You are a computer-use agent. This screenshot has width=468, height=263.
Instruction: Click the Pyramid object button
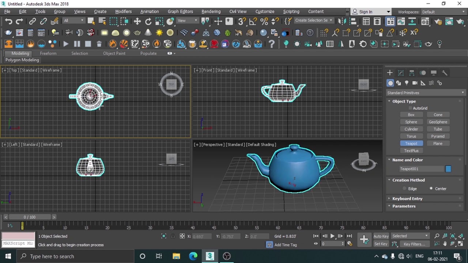coord(438,136)
